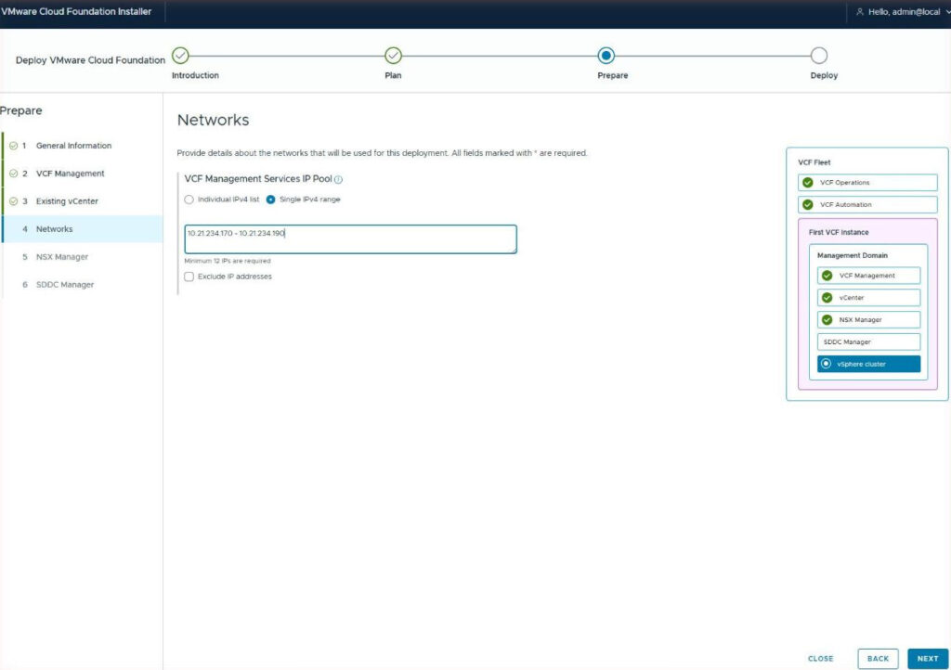Select Individual IPv4 list option
The image size is (951, 670).
pos(189,200)
